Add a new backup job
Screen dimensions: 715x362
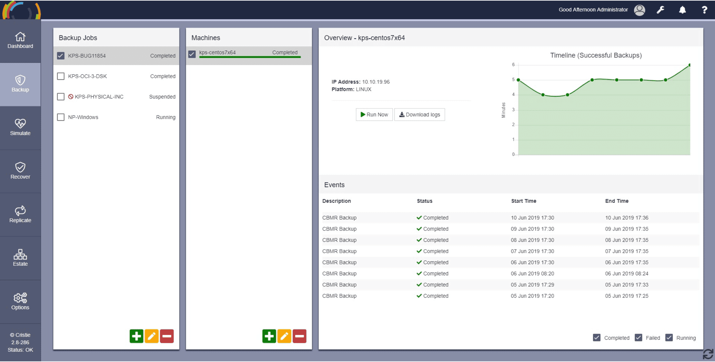point(136,336)
